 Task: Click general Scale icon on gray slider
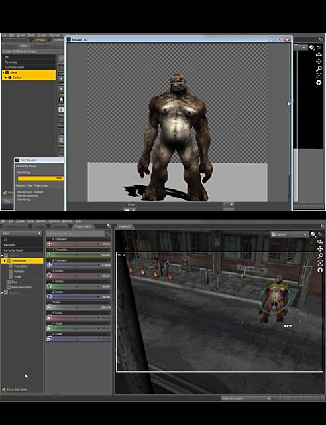coord(49,307)
